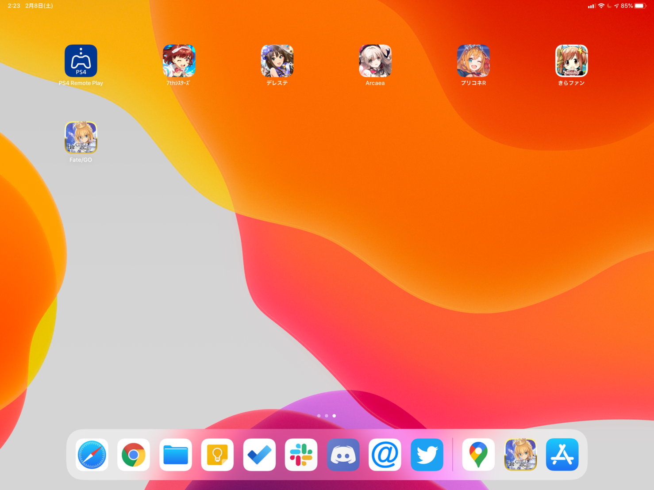Screen dimensions: 654x490
Task: Open the プリコネR game
Action: point(473,61)
